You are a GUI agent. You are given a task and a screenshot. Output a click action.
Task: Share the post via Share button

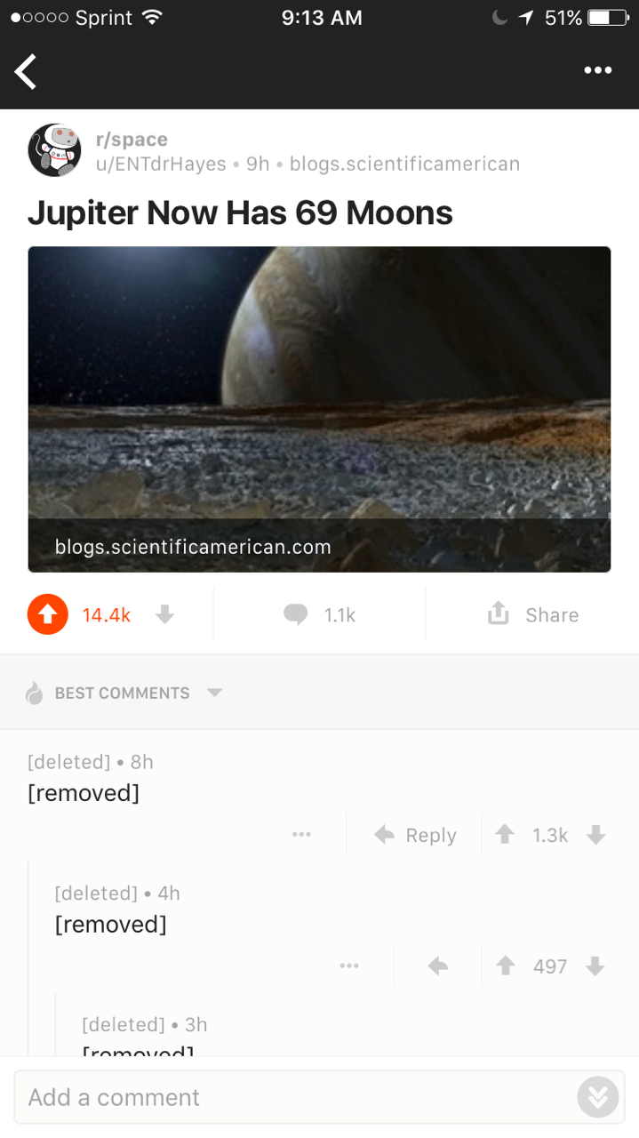click(533, 614)
